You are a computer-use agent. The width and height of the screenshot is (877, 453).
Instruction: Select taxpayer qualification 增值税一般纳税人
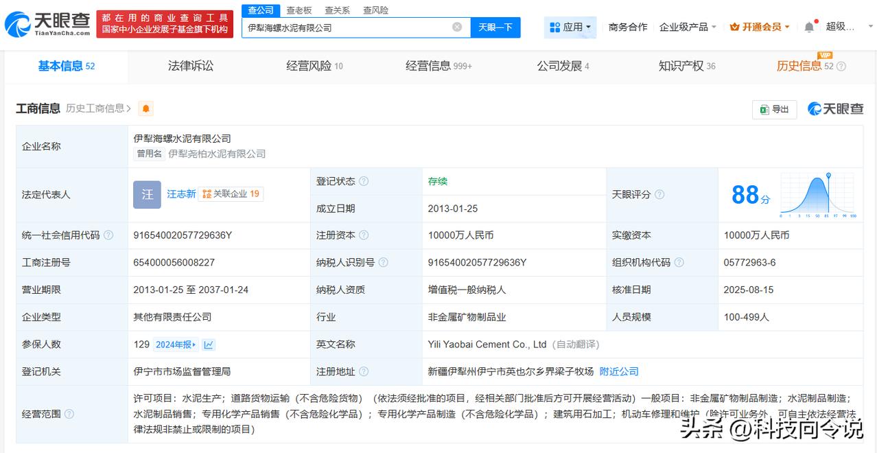(467, 290)
